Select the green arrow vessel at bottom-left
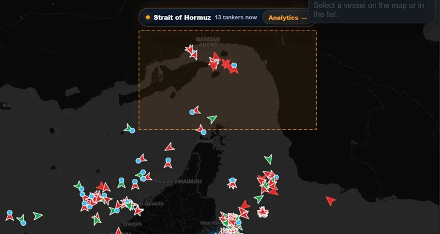Image resolution: width=440 pixels, height=234 pixels. pos(37,216)
